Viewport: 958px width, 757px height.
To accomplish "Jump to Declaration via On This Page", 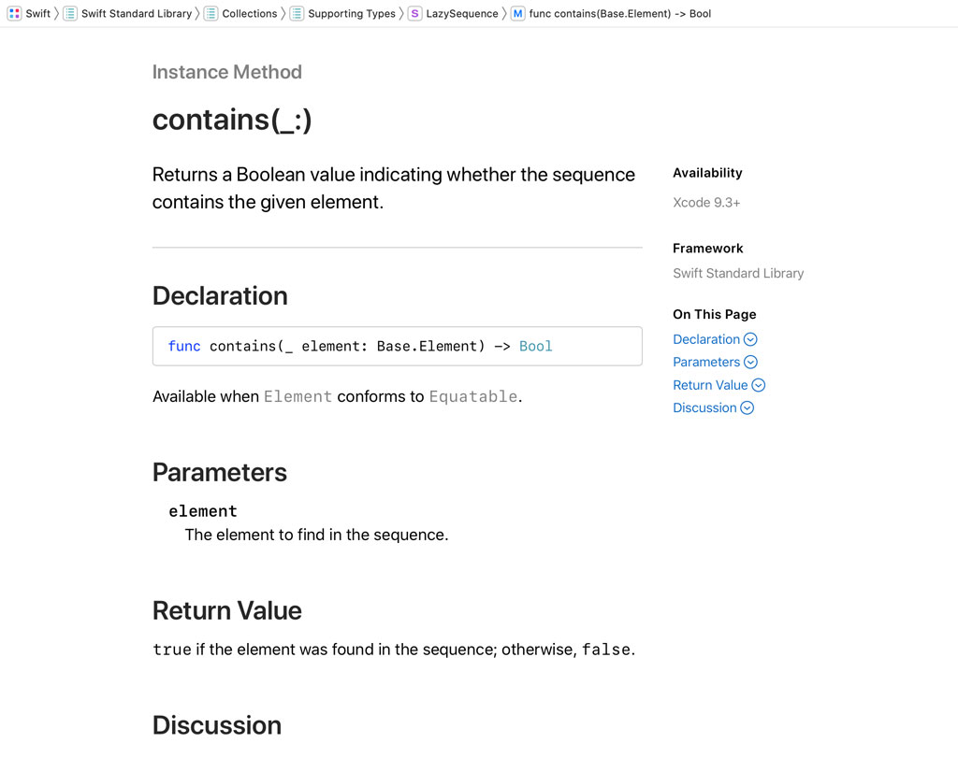I will point(705,339).
